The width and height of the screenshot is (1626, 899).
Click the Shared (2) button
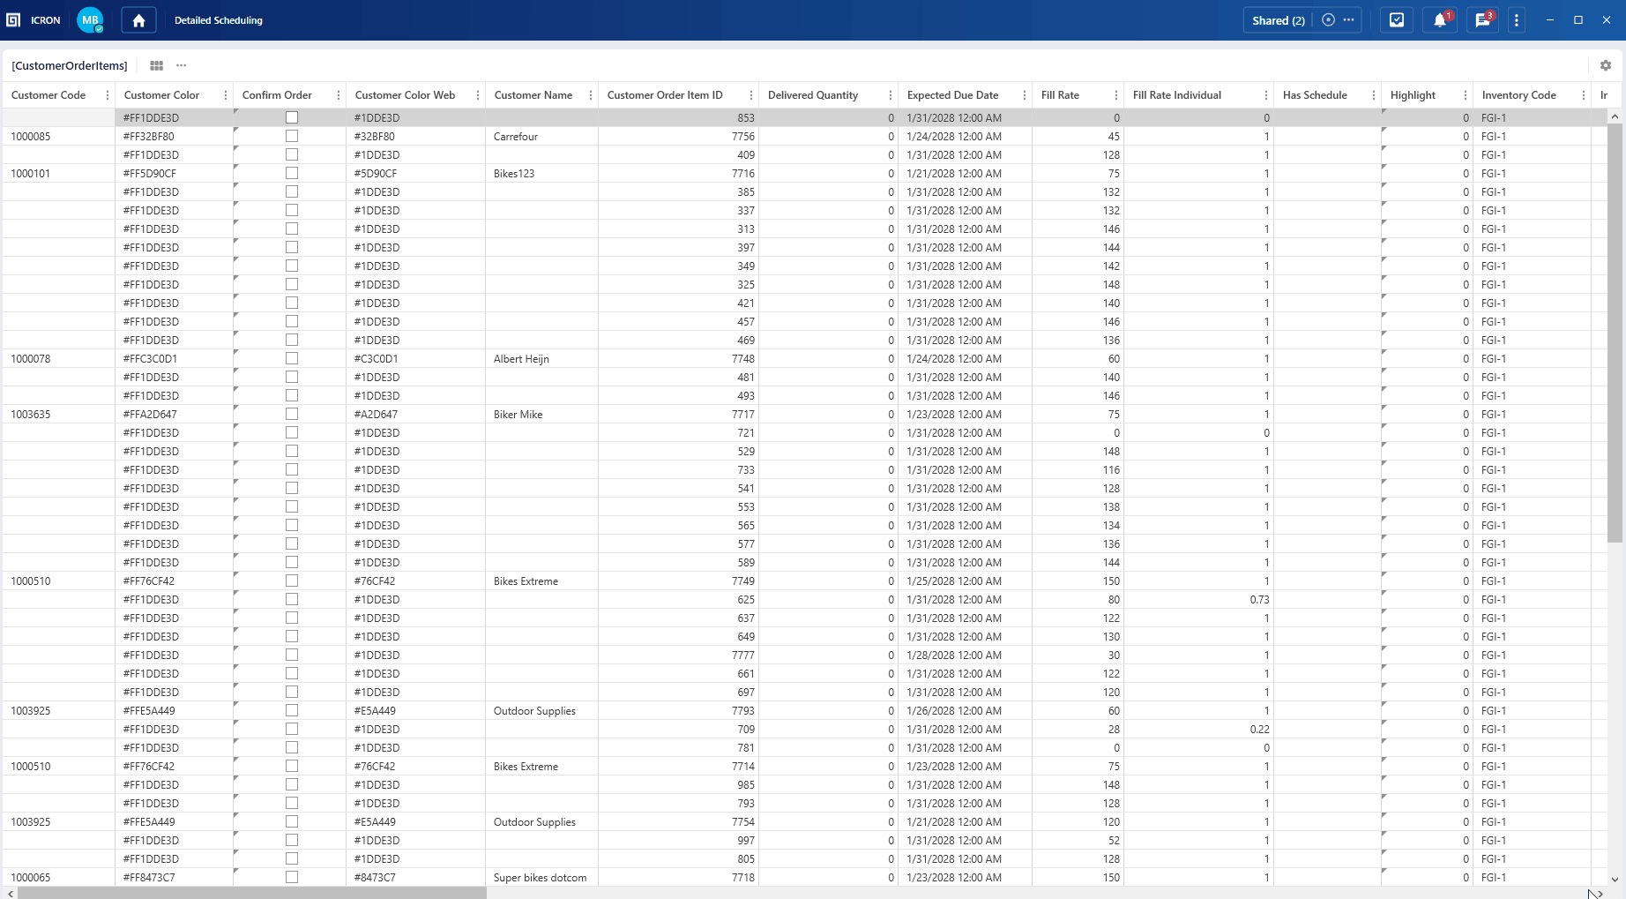[x=1279, y=20]
